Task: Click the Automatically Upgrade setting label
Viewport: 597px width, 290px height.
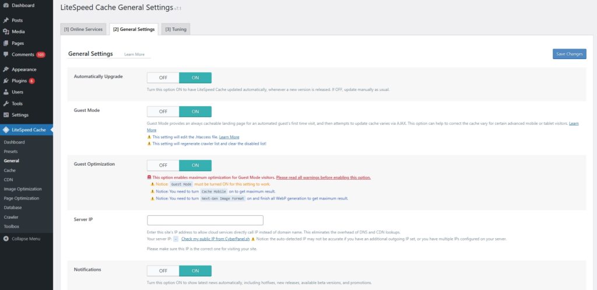Action: pyautogui.click(x=98, y=76)
